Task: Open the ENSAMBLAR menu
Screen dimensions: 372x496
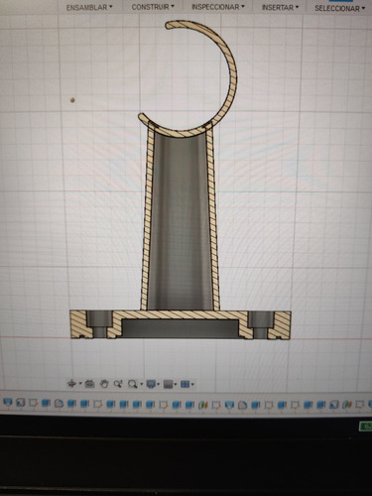Action: click(x=89, y=7)
